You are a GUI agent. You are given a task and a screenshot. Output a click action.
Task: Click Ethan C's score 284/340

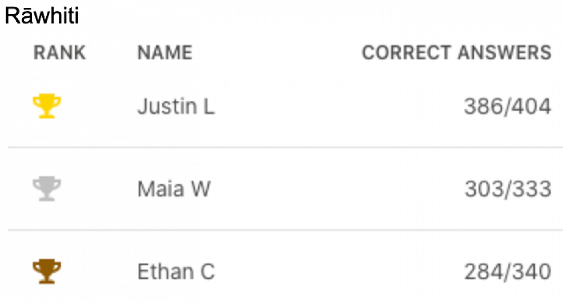[x=507, y=272]
